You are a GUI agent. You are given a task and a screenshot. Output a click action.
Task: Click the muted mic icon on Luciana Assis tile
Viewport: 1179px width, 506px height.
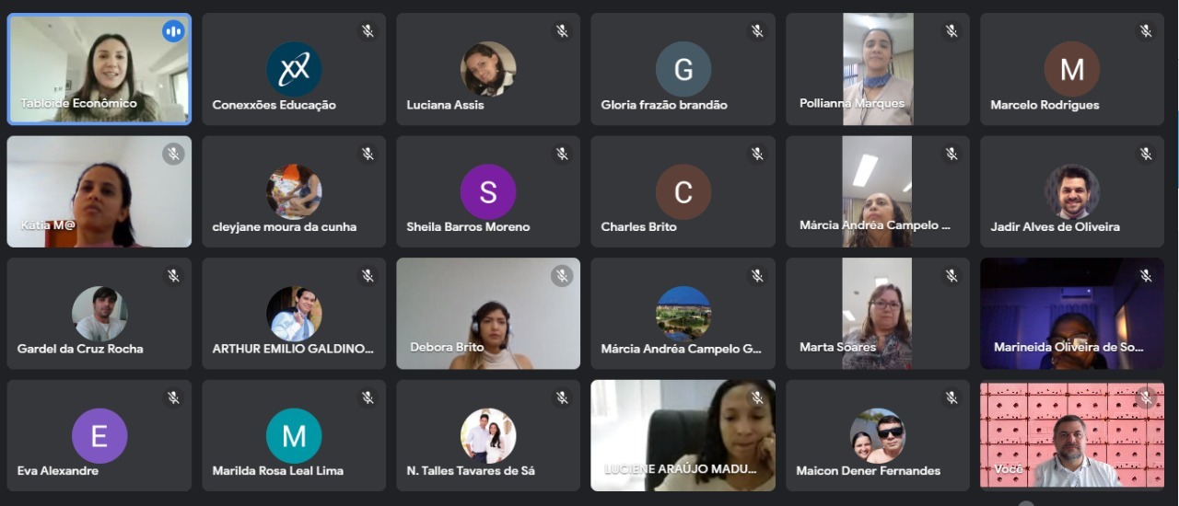tap(562, 31)
